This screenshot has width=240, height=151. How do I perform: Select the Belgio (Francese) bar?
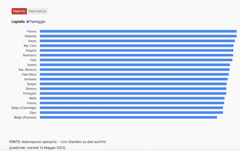click(128, 117)
